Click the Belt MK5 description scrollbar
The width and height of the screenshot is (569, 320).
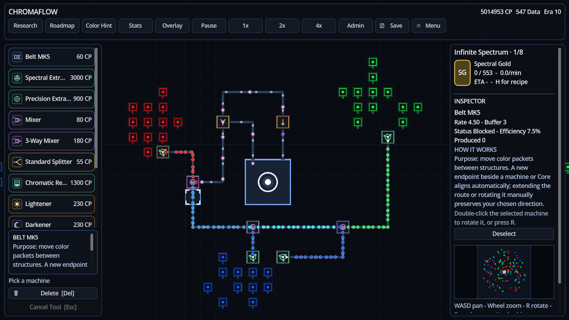click(x=92, y=242)
